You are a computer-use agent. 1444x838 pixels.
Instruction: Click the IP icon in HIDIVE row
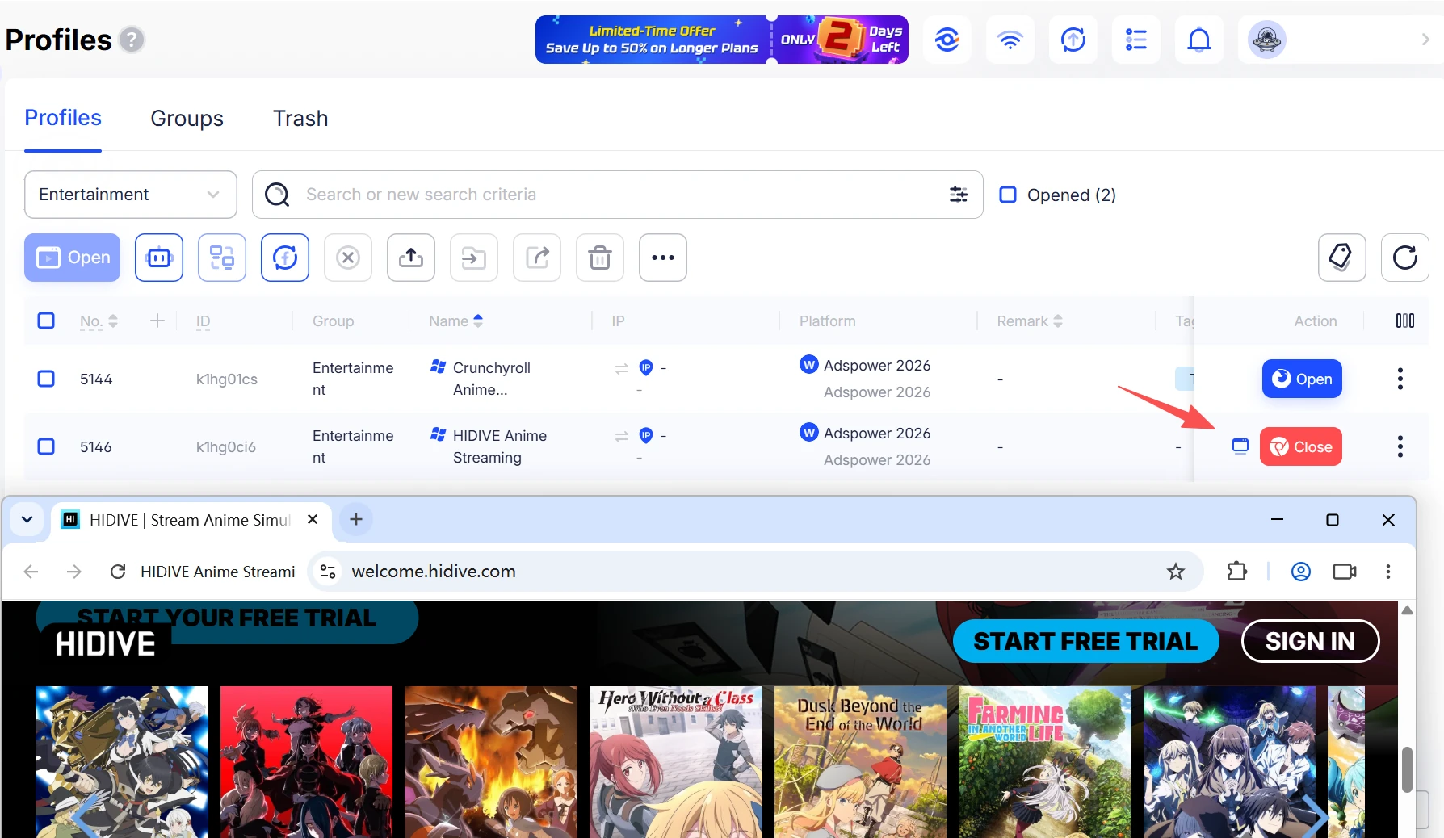(x=646, y=435)
